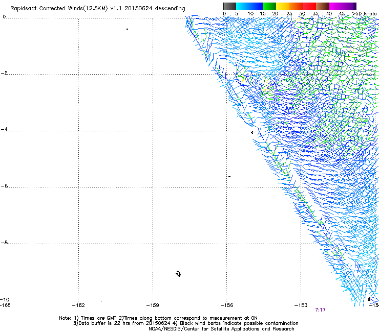Image resolution: width=379 pixels, height=332 pixels.
Task: Click the latitude label '-8'
Action: 4,242
